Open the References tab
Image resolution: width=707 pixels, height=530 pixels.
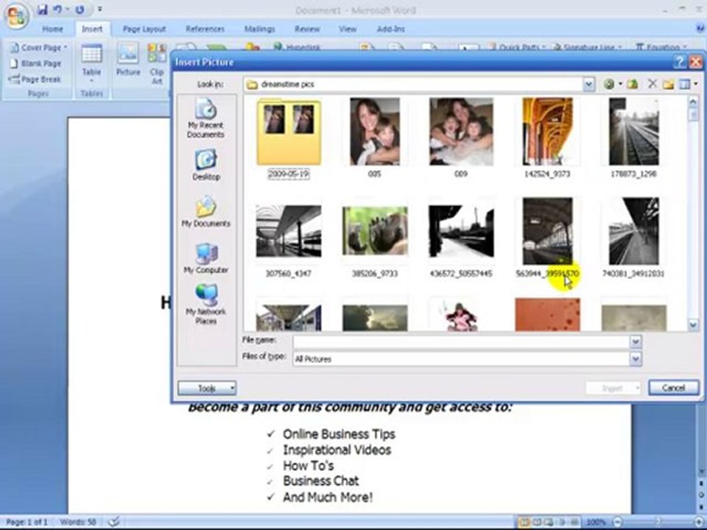coord(205,29)
